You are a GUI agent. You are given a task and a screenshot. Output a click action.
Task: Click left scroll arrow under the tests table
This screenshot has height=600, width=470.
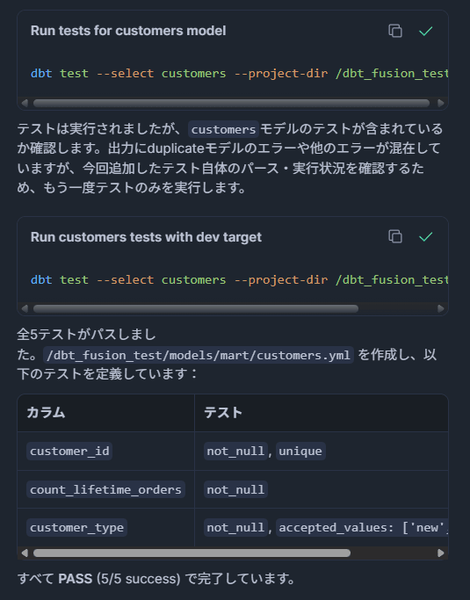coord(25,553)
